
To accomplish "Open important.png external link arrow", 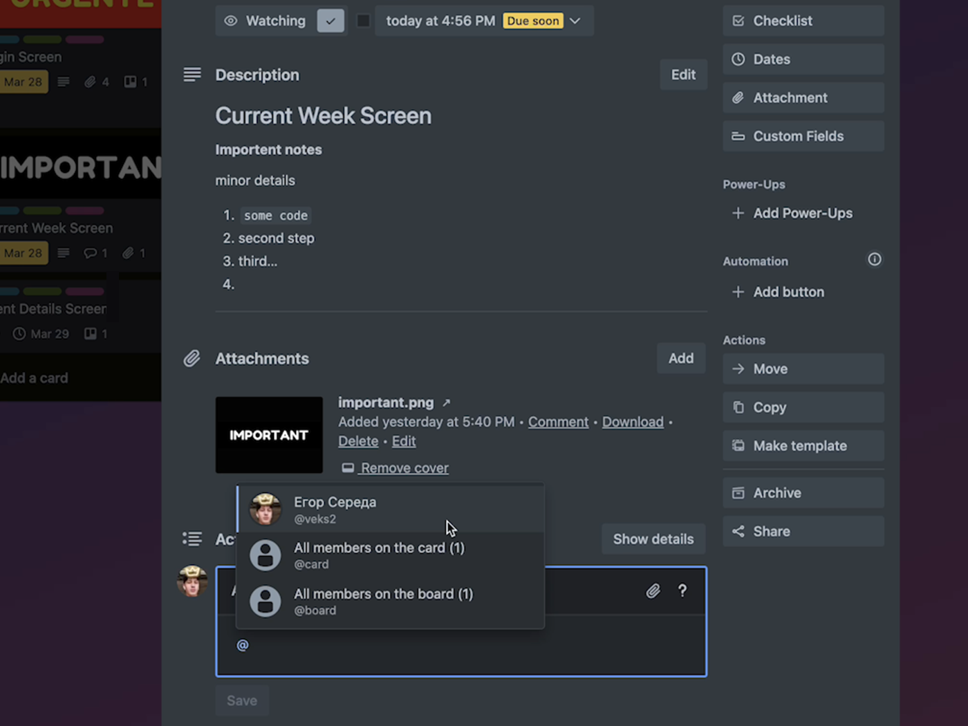I will pos(447,403).
